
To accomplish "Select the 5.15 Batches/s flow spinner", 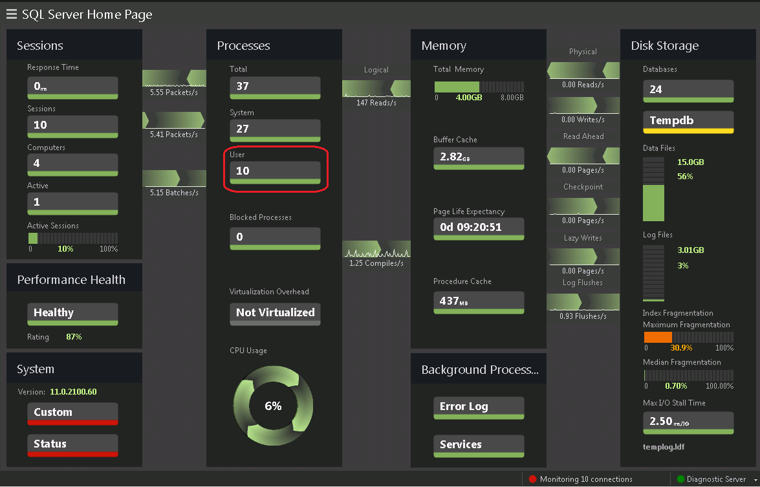I will click(174, 179).
